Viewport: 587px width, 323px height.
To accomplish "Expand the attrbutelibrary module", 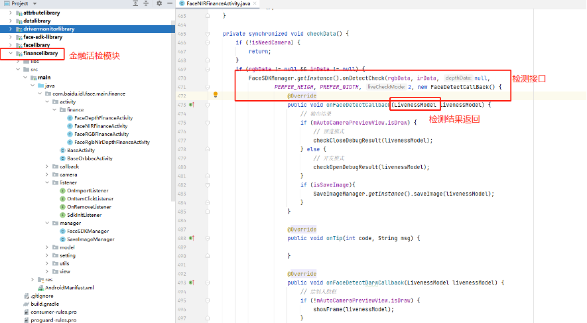I will 11,13.
